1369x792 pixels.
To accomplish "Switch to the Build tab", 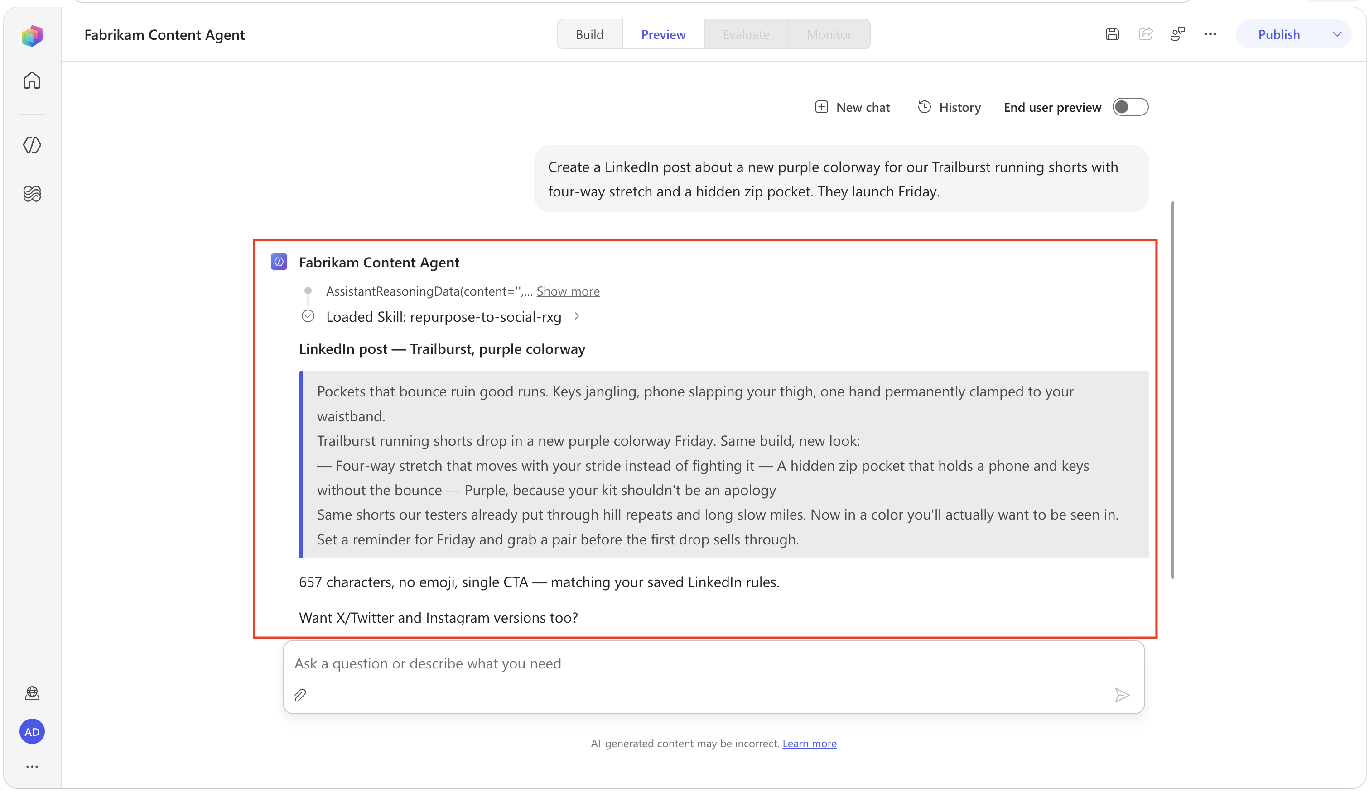I will tap(589, 34).
